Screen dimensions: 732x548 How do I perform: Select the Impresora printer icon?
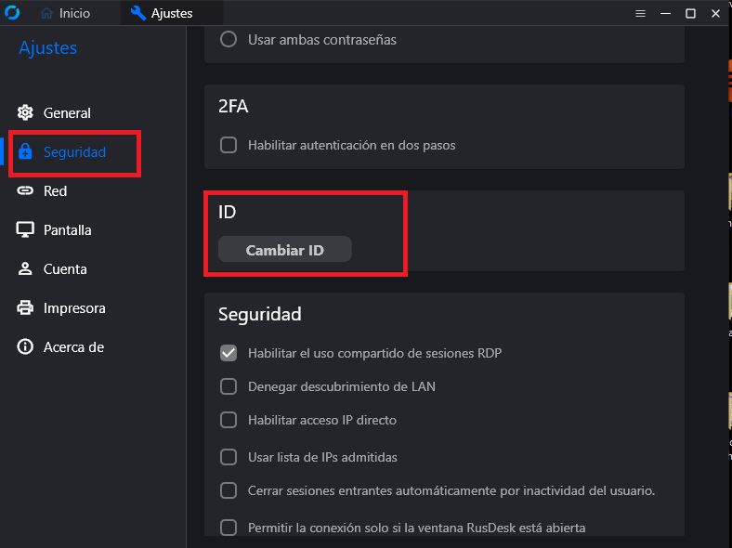(25, 308)
